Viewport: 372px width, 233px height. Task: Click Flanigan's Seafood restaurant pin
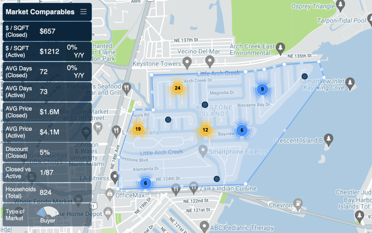126,88
